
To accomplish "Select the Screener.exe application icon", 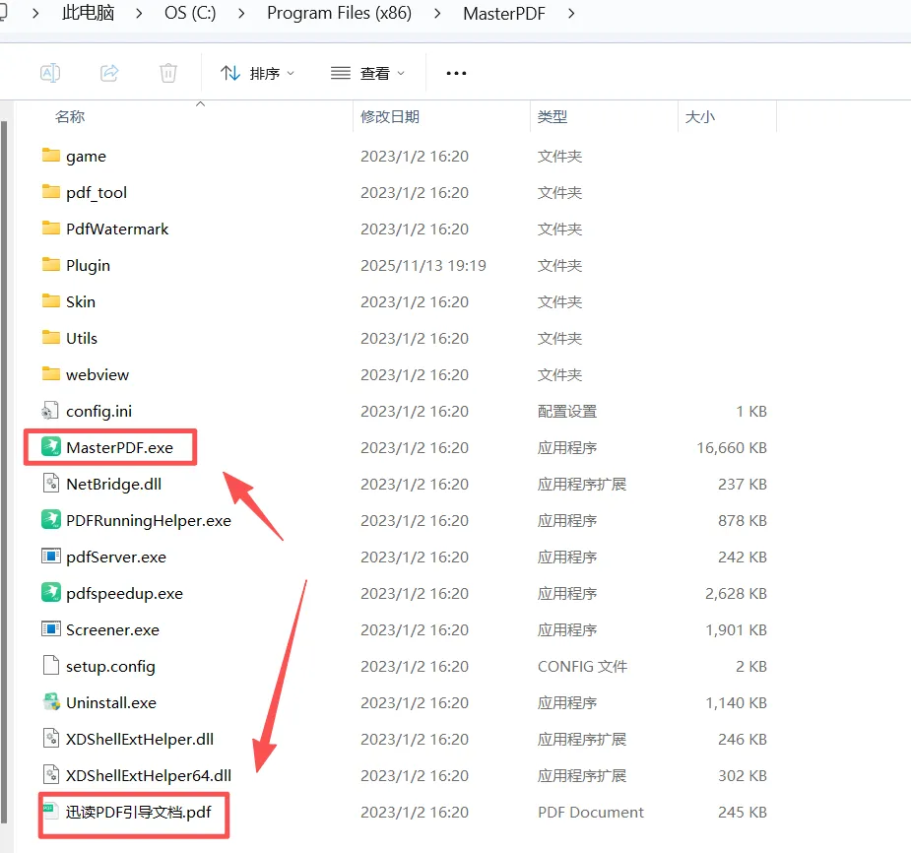I will point(51,629).
